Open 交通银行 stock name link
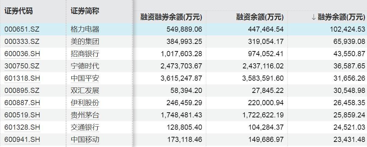The width and height of the screenshot is (367, 147). tap(85, 127)
